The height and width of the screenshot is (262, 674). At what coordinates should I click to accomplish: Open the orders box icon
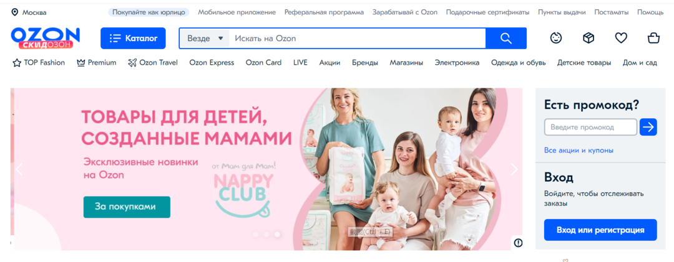pos(589,38)
